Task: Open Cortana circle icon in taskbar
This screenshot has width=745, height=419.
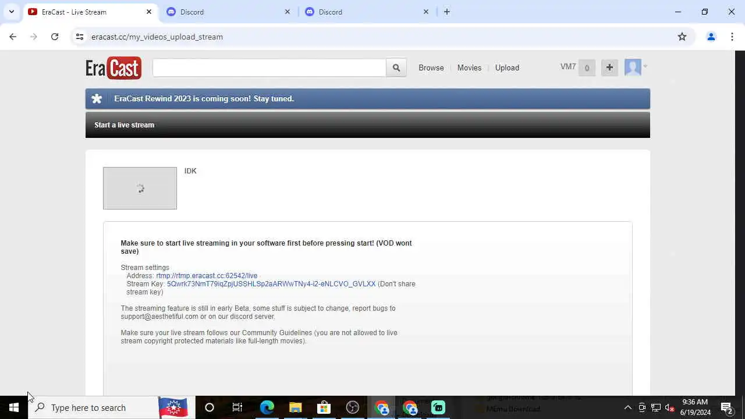Action: coord(210,407)
